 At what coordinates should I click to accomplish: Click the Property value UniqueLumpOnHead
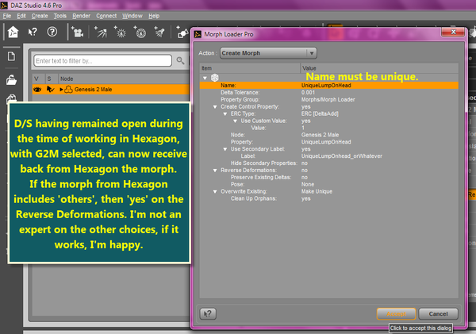click(326, 142)
